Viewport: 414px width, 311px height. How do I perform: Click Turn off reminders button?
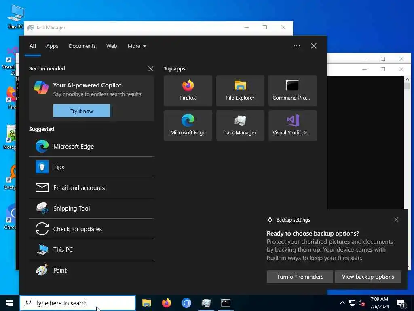(x=300, y=277)
